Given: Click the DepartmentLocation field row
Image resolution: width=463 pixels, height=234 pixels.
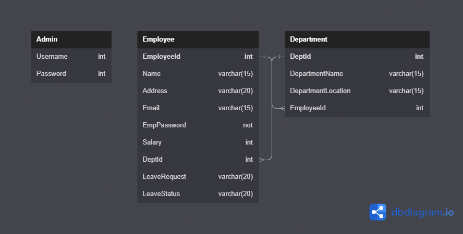Looking at the screenshot, I should point(357,91).
